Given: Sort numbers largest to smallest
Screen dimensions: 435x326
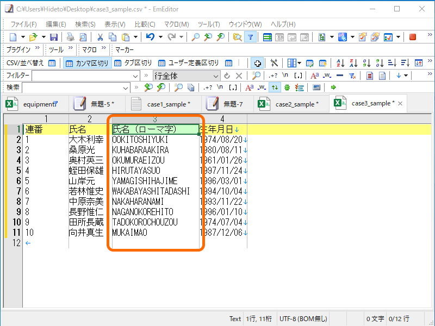Looking at the screenshot, I should point(380,63).
